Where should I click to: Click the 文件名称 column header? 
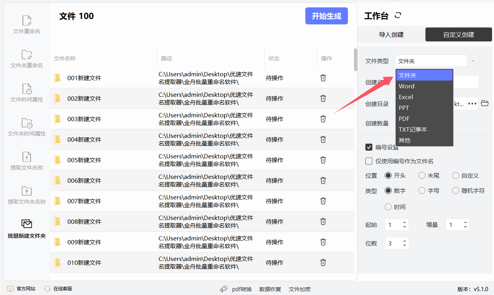coord(65,58)
